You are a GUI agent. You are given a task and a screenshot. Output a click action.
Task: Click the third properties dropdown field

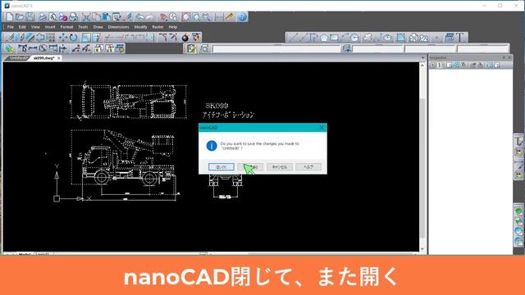pos(482,49)
